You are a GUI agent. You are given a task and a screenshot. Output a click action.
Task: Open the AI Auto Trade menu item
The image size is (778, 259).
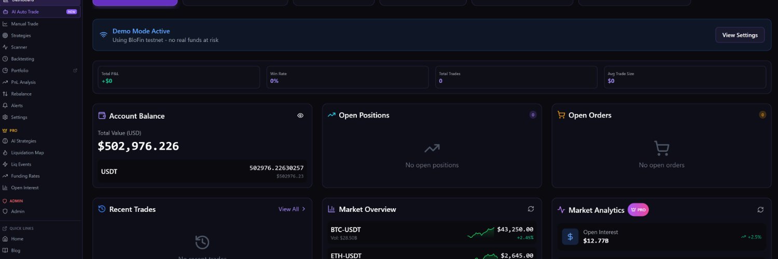click(x=25, y=11)
